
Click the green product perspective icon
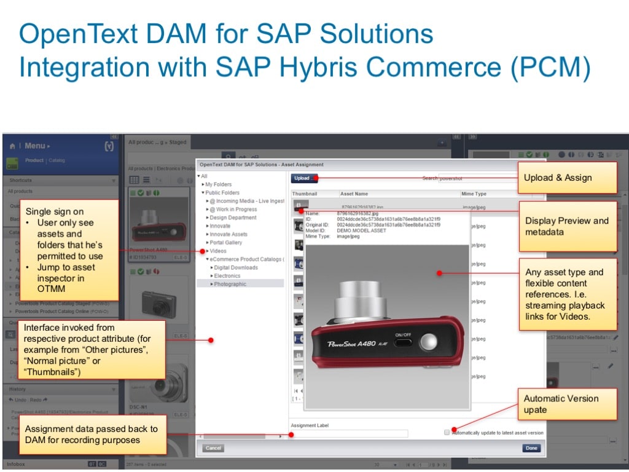pos(12,163)
